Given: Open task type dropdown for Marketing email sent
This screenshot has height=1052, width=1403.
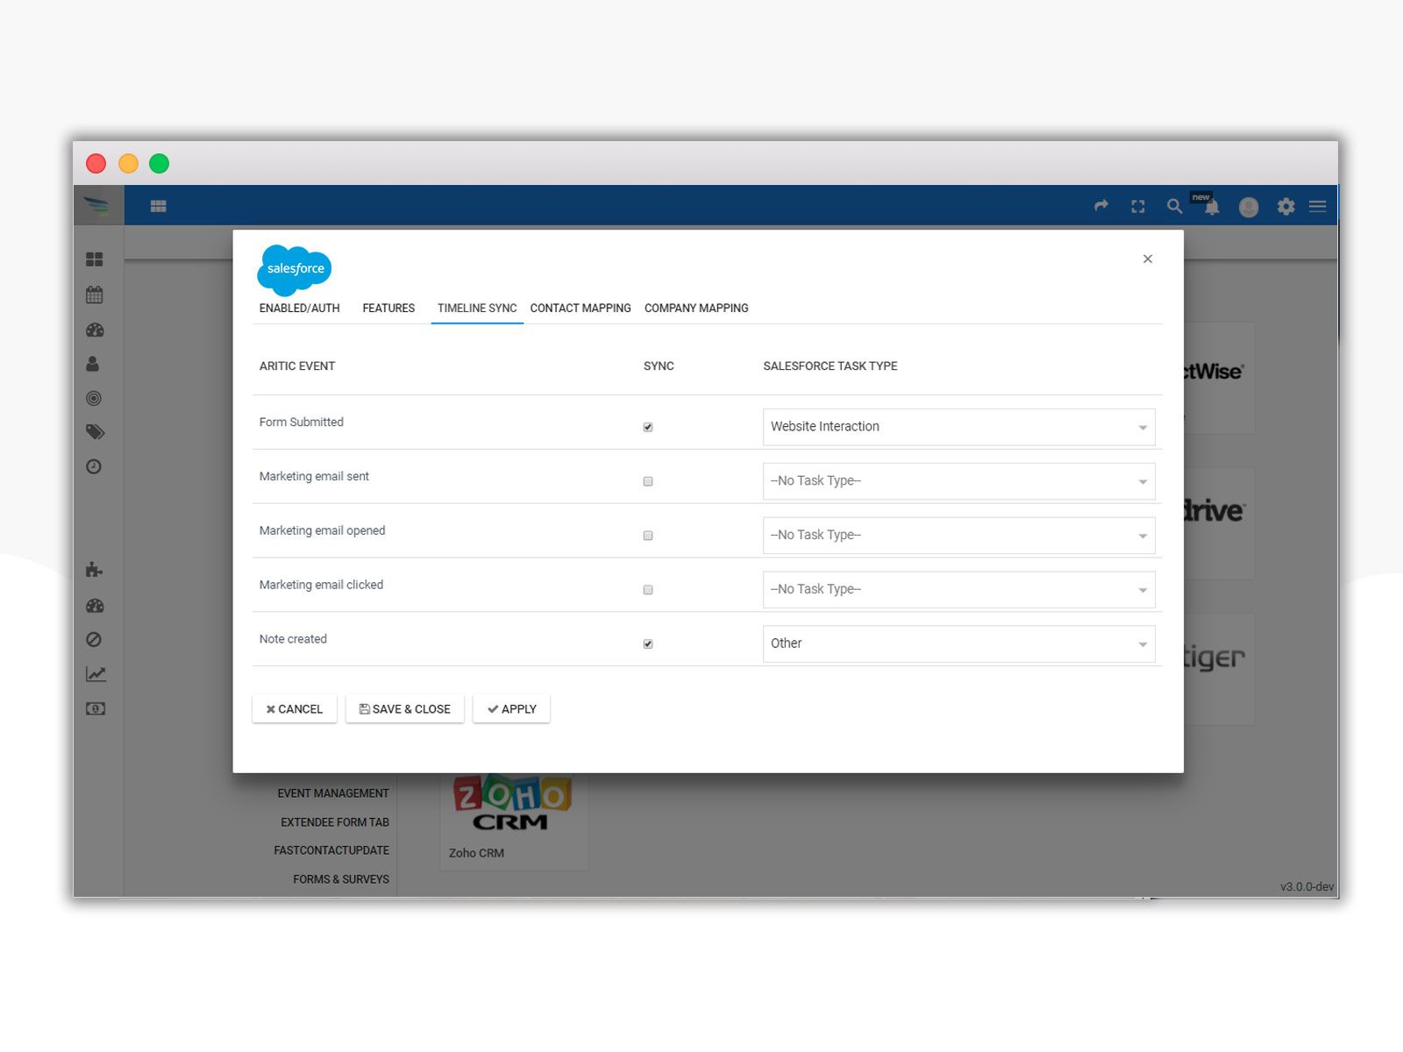Looking at the screenshot, I should tap(958, 481).
